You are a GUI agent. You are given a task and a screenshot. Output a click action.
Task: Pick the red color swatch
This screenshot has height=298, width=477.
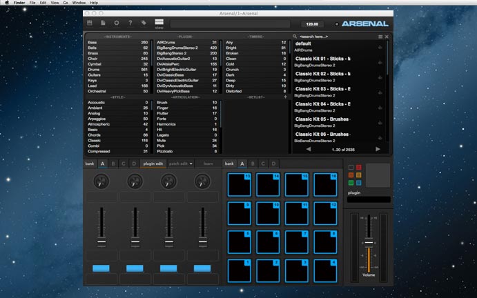tap(359, 167)
